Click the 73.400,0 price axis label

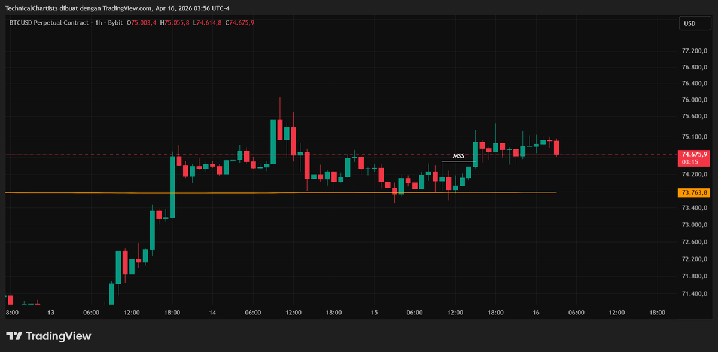[695, 208]
